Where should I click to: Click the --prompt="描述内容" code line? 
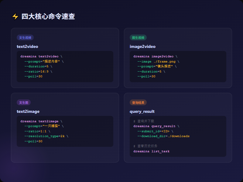pos(44,61)
